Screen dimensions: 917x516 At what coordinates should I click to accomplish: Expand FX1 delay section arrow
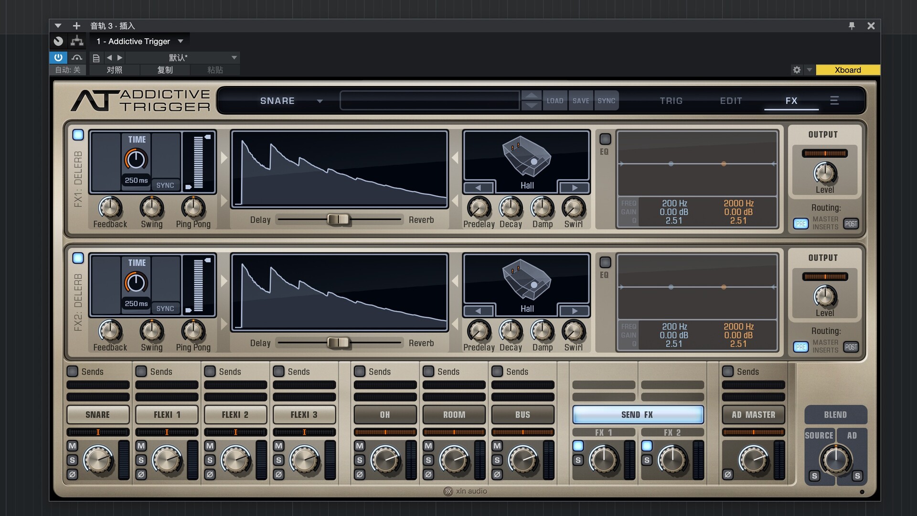(x=224, y=158)
